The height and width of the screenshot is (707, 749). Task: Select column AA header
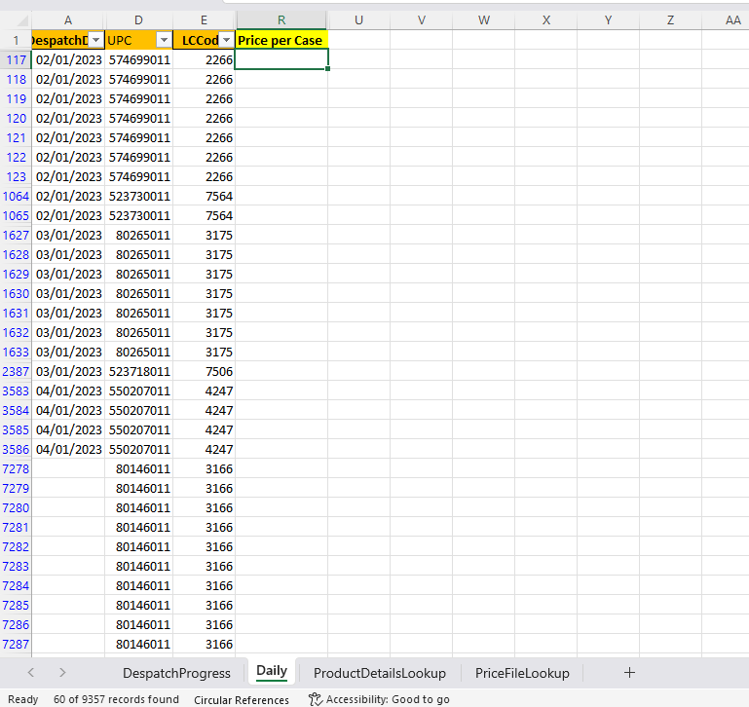(x=726, y=20)
